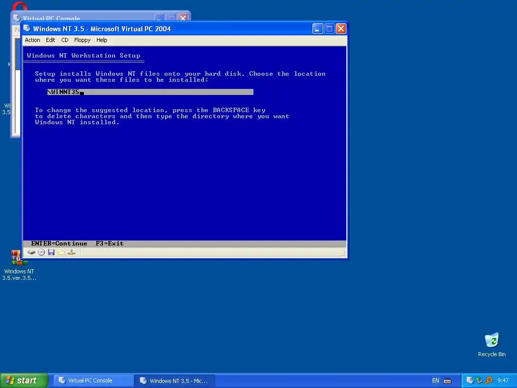Close the Virtual PC Console window
The height and width of the screenshot is (388, 517).
(183, 18)
